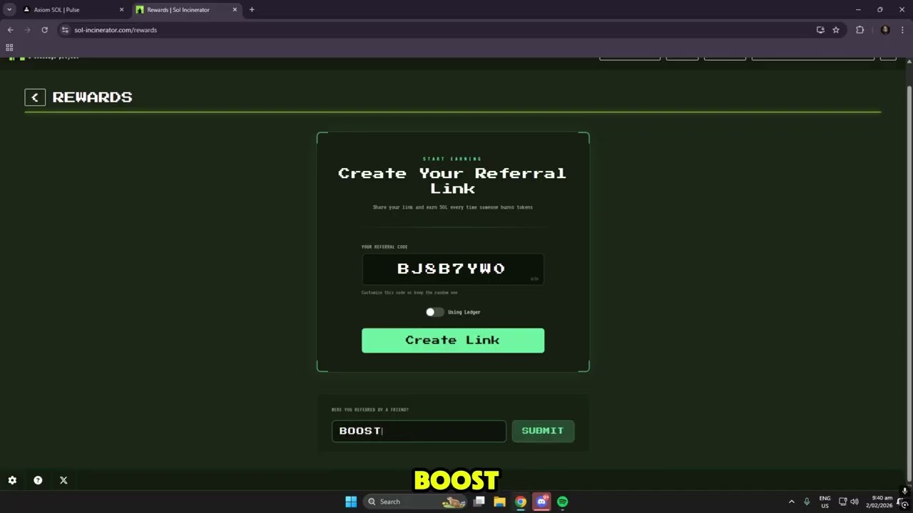This screenshot has height=513, width=913.
Task: Open File Explorer from the taskbar
Action: (500, 502)
